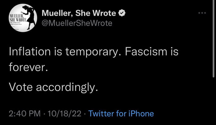Viewport: 216px width, 125px height.
Task: Open the "Twitter for iPhone" source link
Action: [x=121, y=114]
